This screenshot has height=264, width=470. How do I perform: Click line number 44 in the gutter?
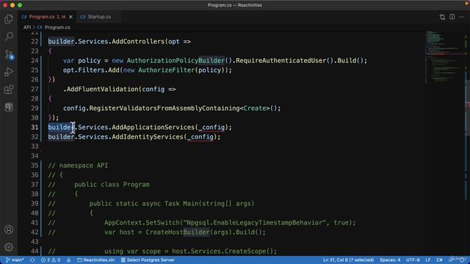pyautogui.click(x=35, y=252)
